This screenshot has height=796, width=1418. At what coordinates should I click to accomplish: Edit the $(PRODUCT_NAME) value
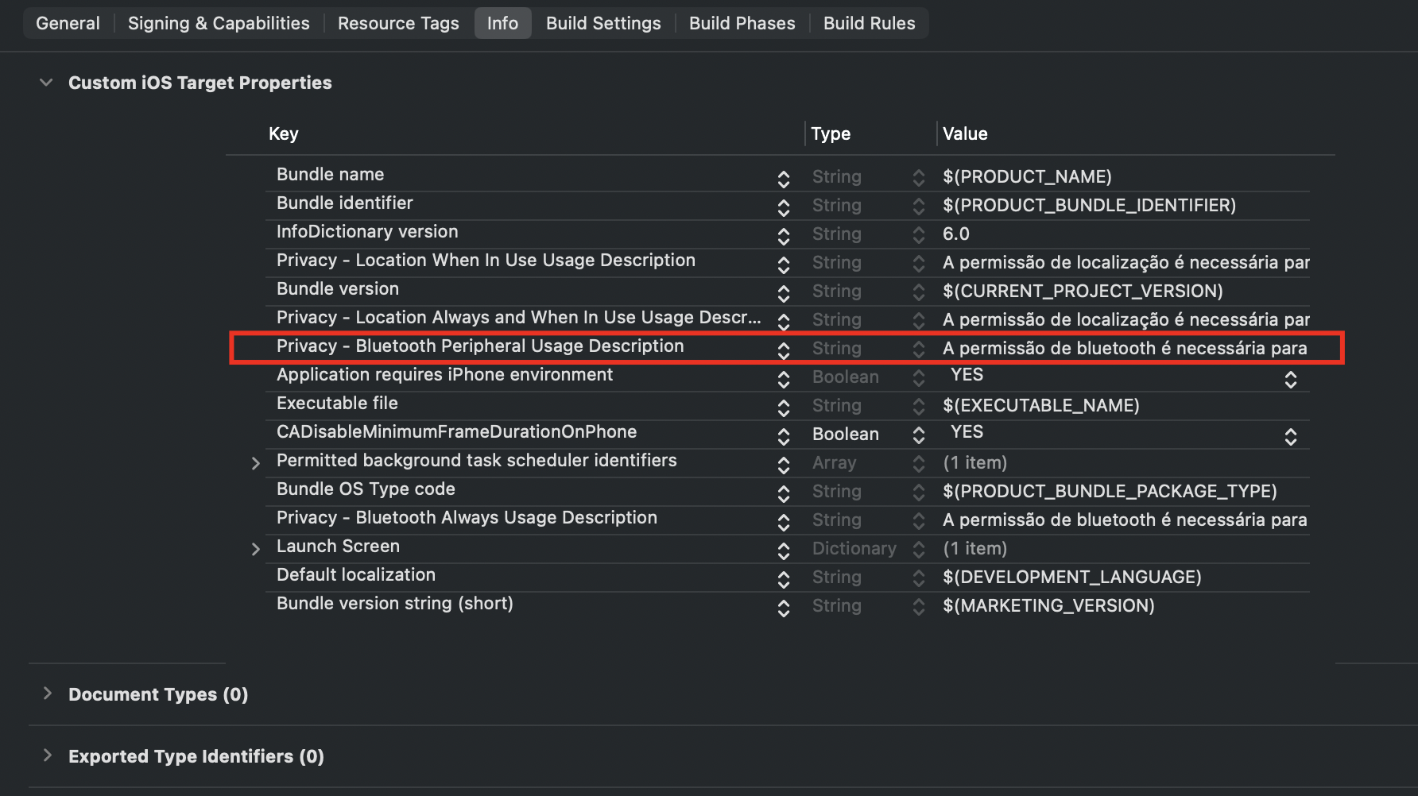tap(1027, 177)
